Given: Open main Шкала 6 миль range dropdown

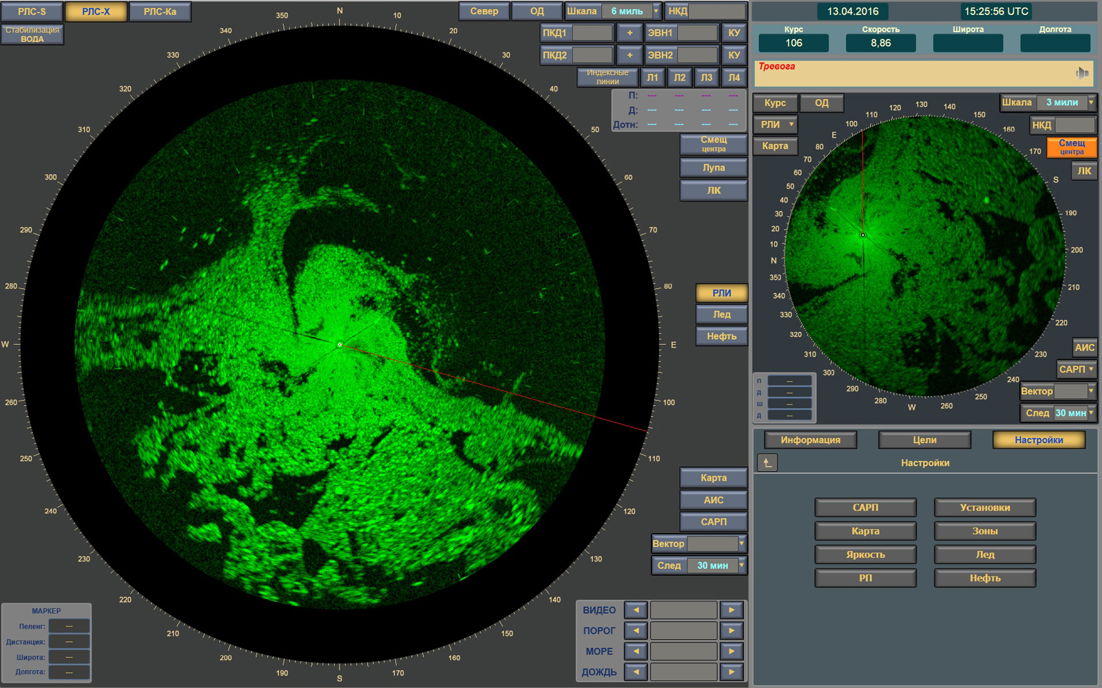Looking at the screenshot, I should point(656,12).
